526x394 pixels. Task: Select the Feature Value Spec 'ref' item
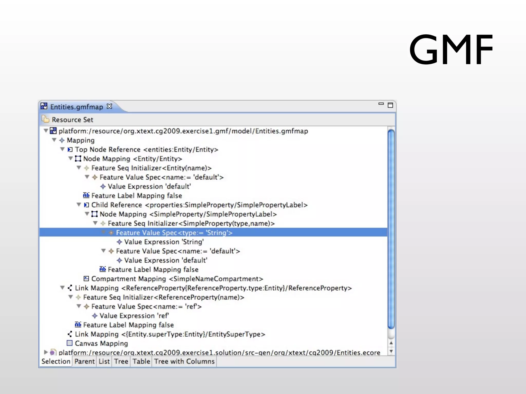[x=146, y=307]
